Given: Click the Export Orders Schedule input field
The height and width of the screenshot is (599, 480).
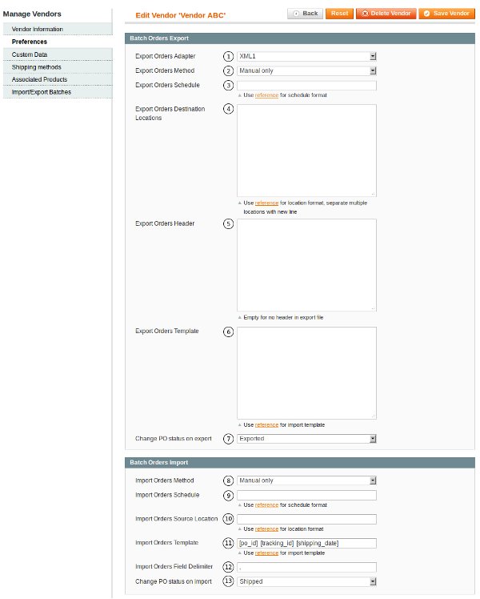Looking at the screenshot, I should [x=306, y=85].
